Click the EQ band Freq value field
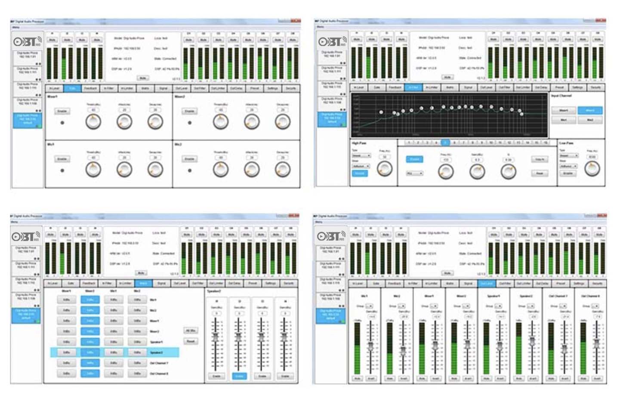Viewport: 623px width, 402px height. [x=446, y=159]
